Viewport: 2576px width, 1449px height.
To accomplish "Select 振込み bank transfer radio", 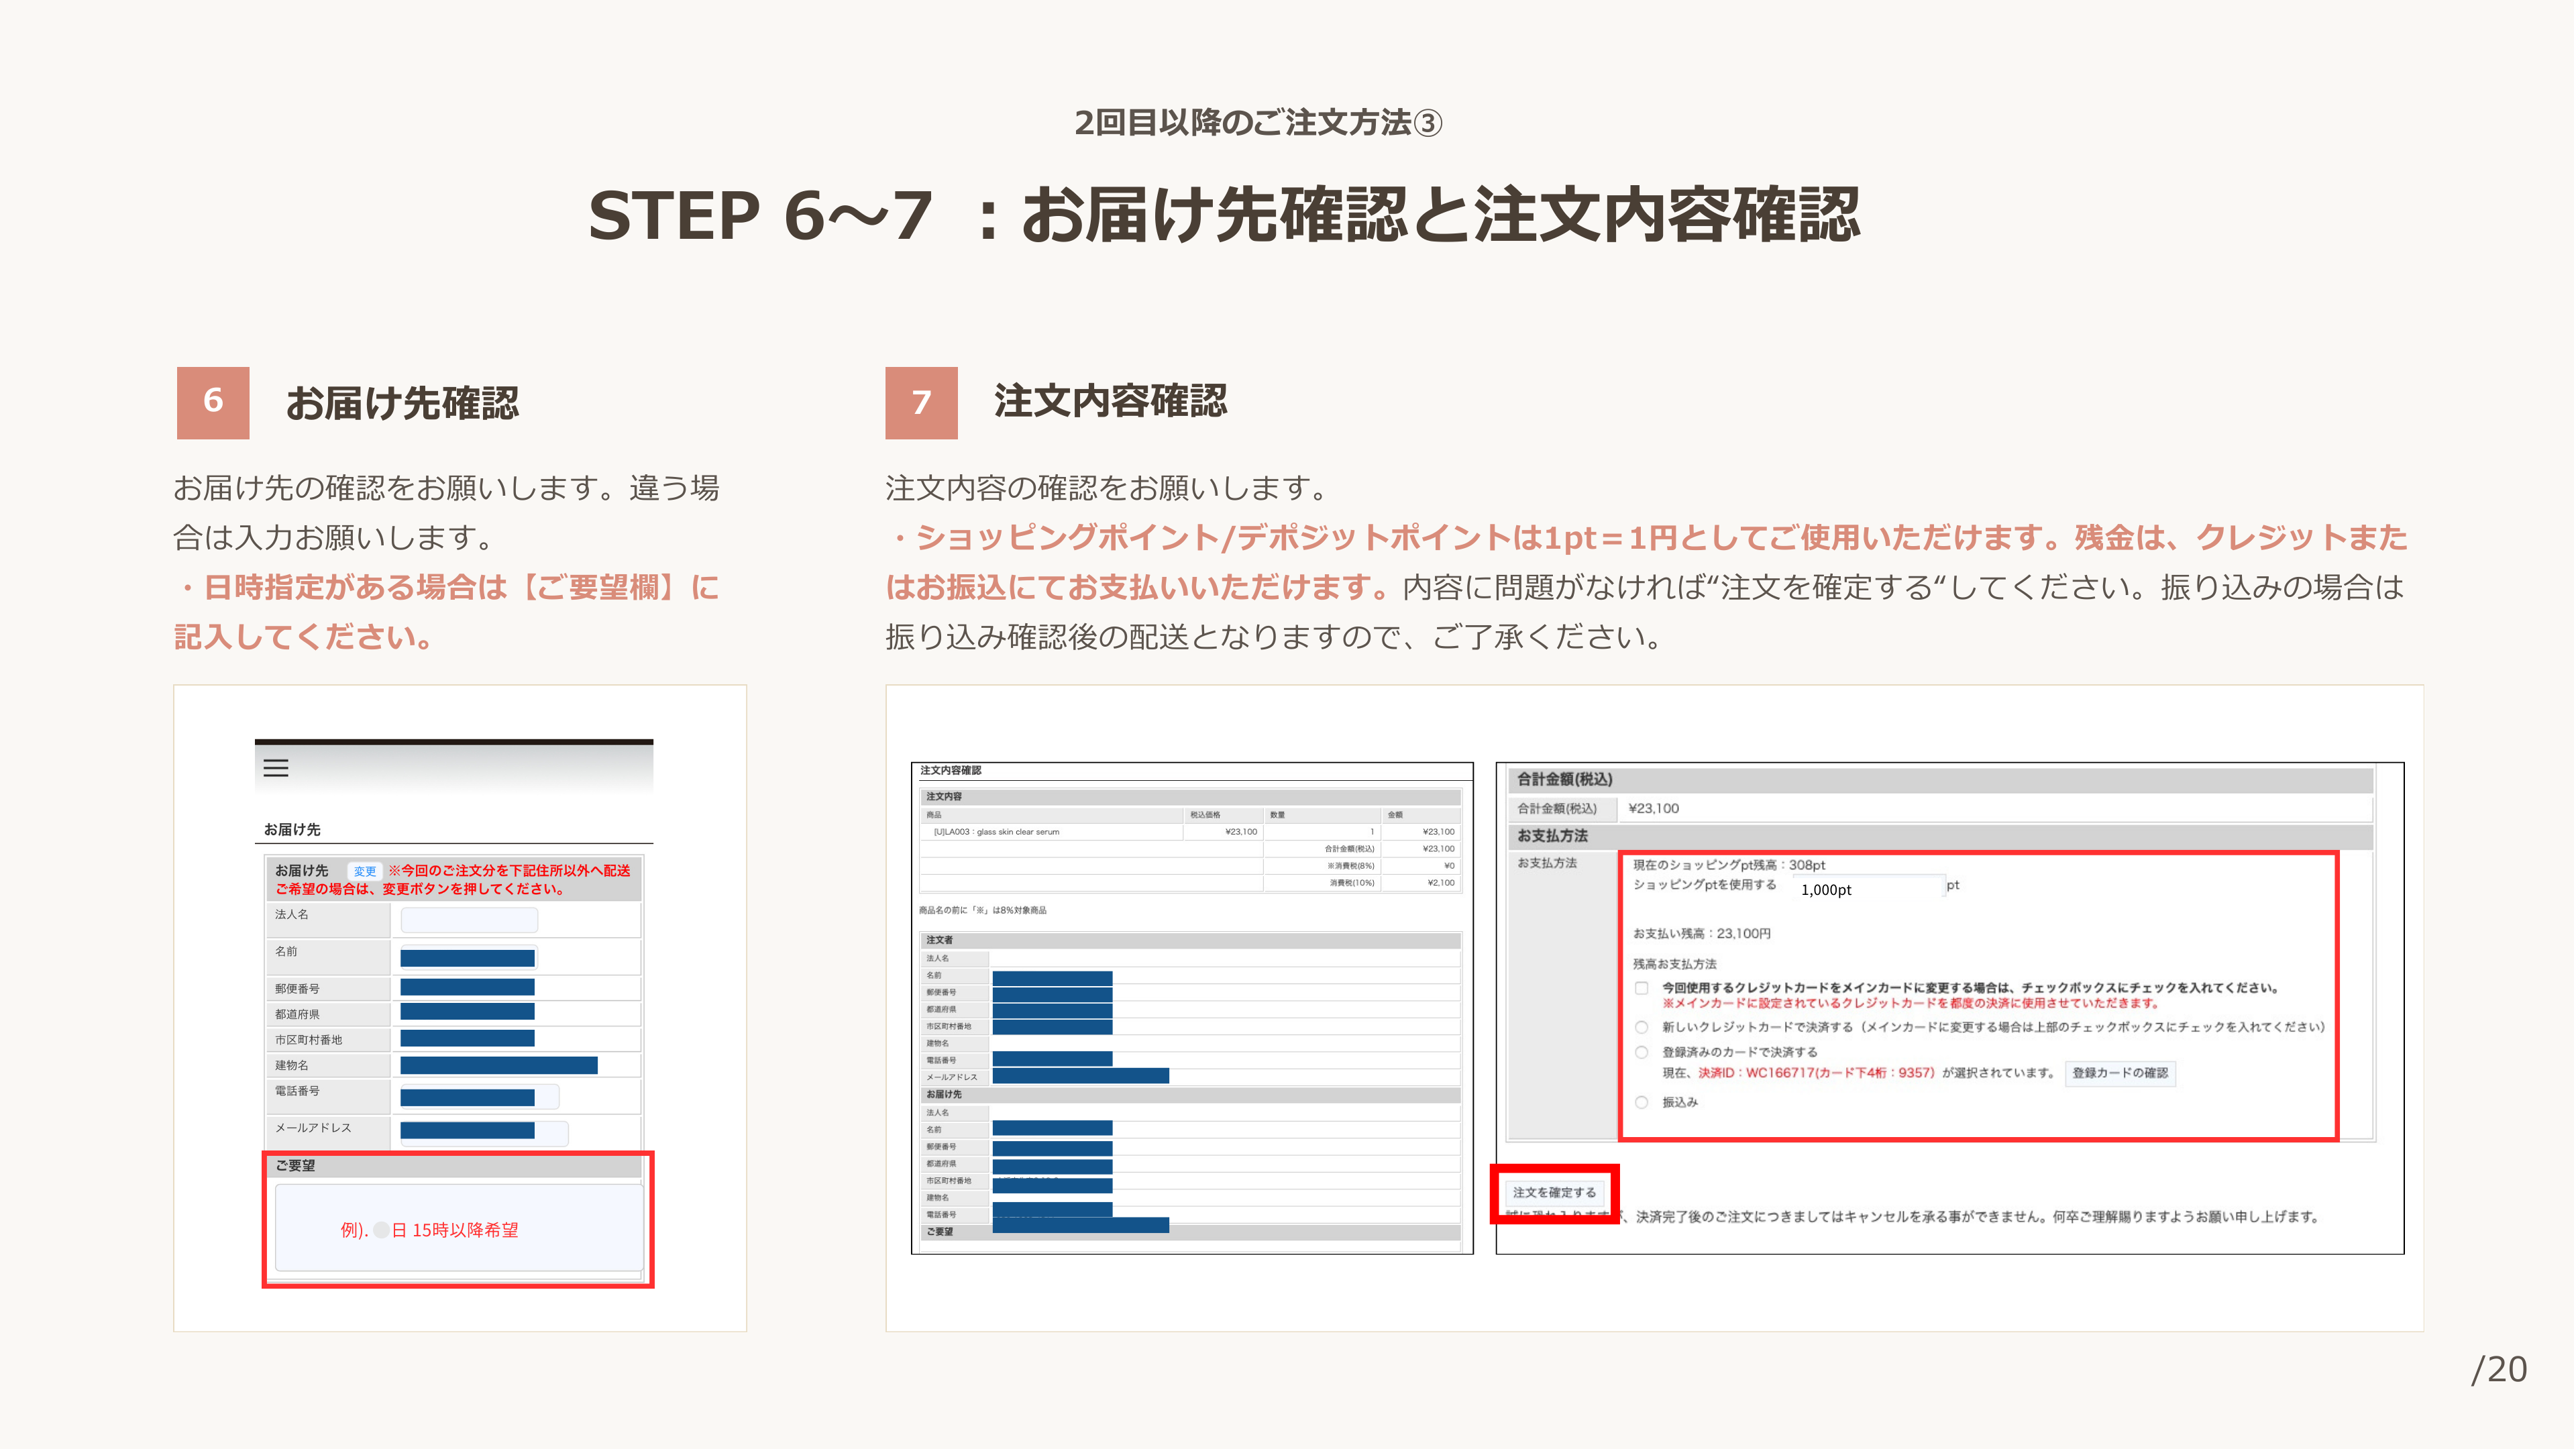I will [x=1641, y=1102].
